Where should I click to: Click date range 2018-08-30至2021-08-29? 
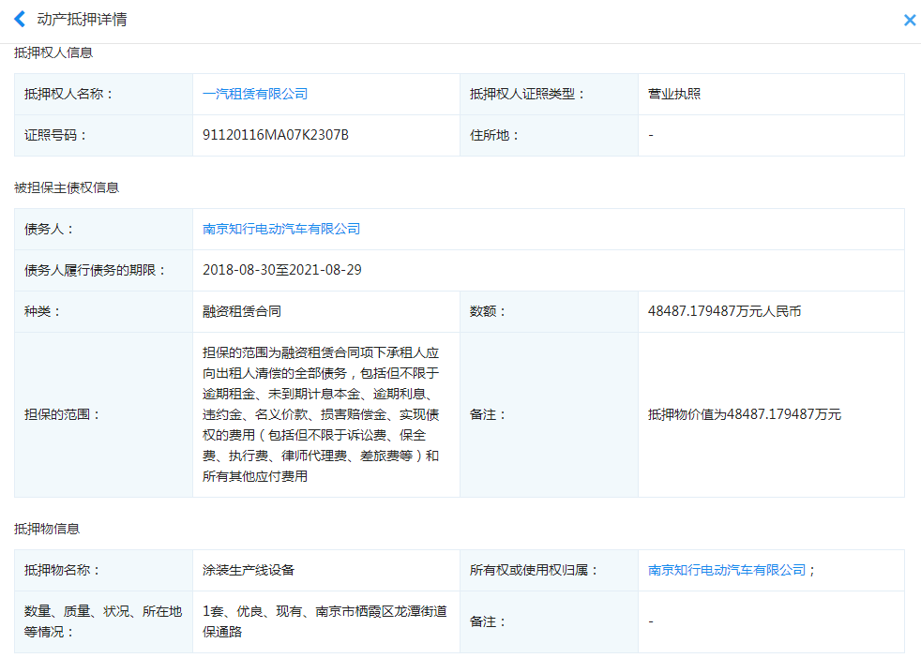coord(282,270)
